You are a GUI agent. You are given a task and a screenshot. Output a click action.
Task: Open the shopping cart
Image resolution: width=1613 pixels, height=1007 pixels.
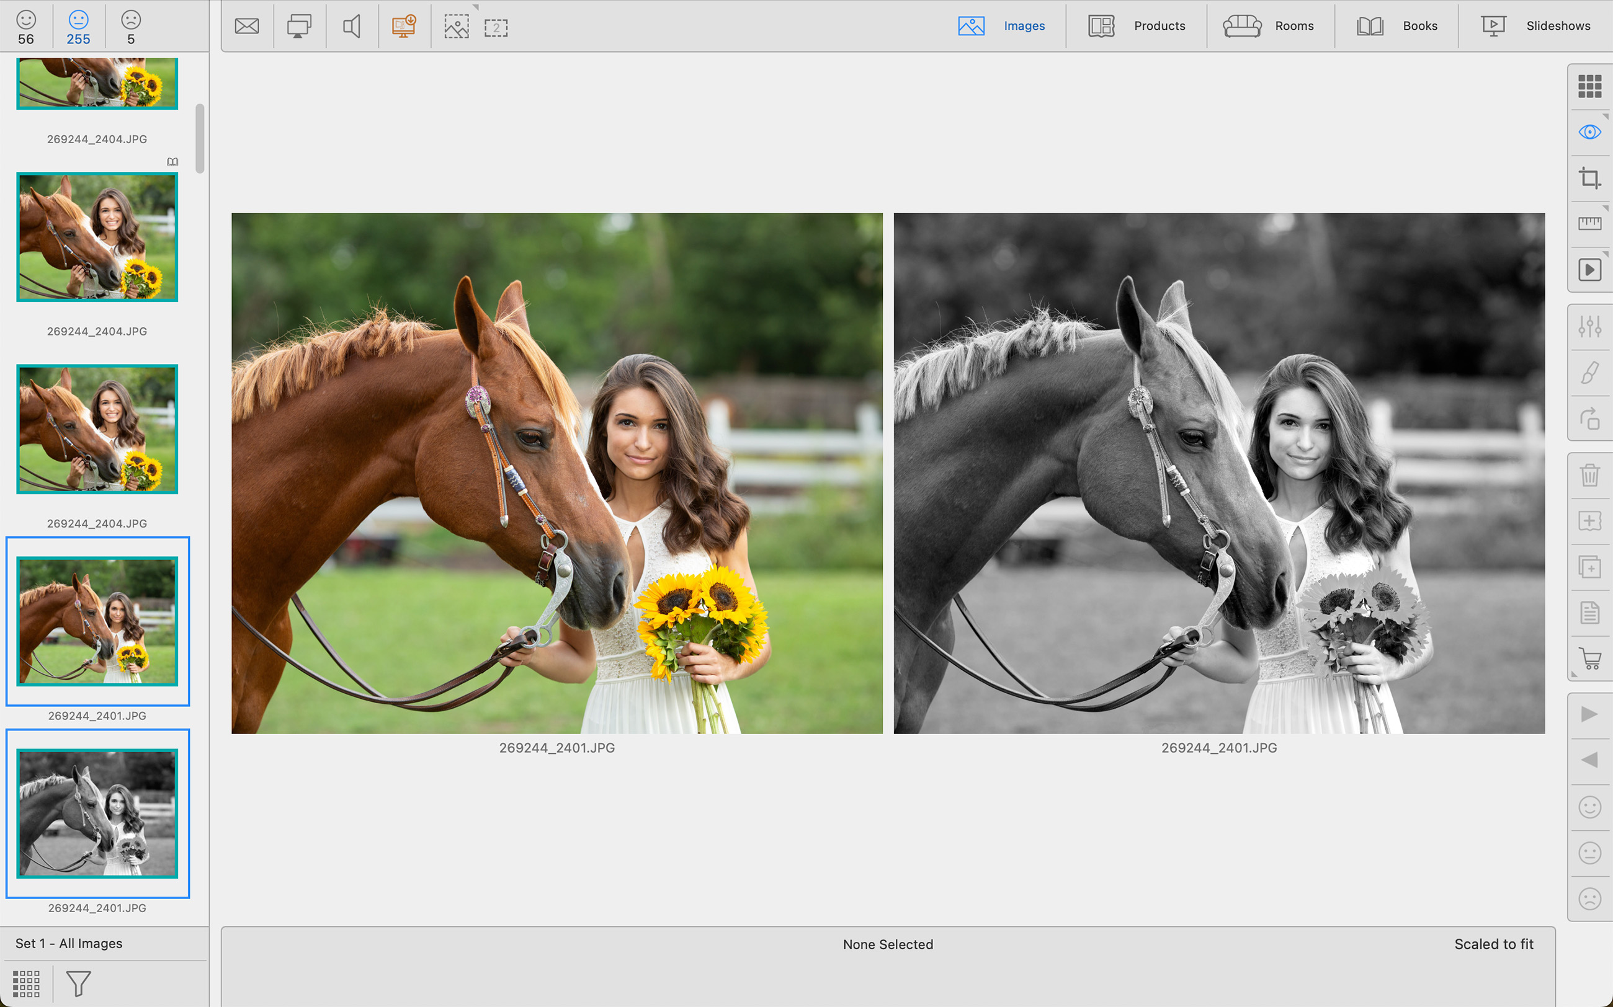[x=1589, y=659]
